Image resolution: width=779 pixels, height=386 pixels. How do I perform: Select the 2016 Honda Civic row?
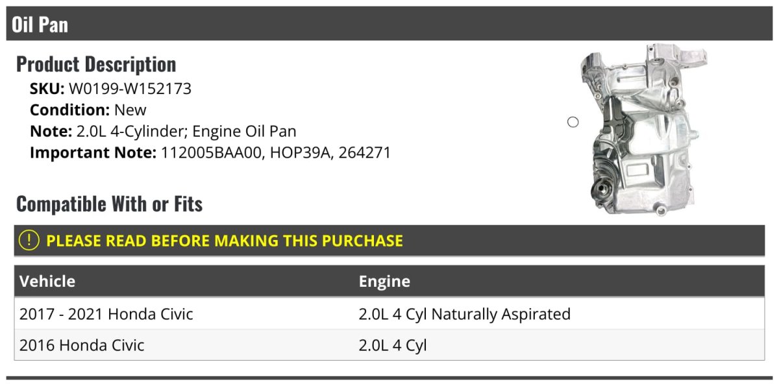[389, 345]
